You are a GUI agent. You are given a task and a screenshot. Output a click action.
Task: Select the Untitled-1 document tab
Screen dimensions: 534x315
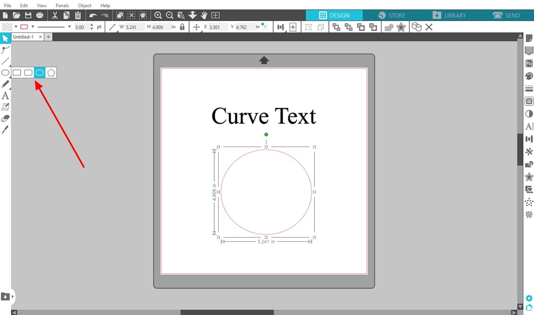tap(23, 37)
